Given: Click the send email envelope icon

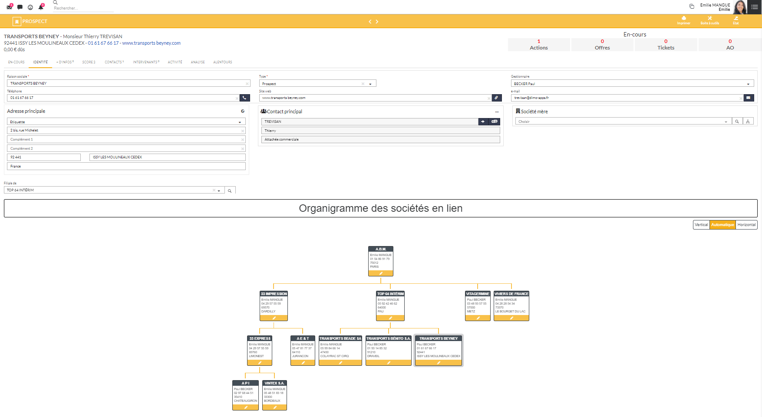Looking at the screenshot, I should (x=749, y=98).
